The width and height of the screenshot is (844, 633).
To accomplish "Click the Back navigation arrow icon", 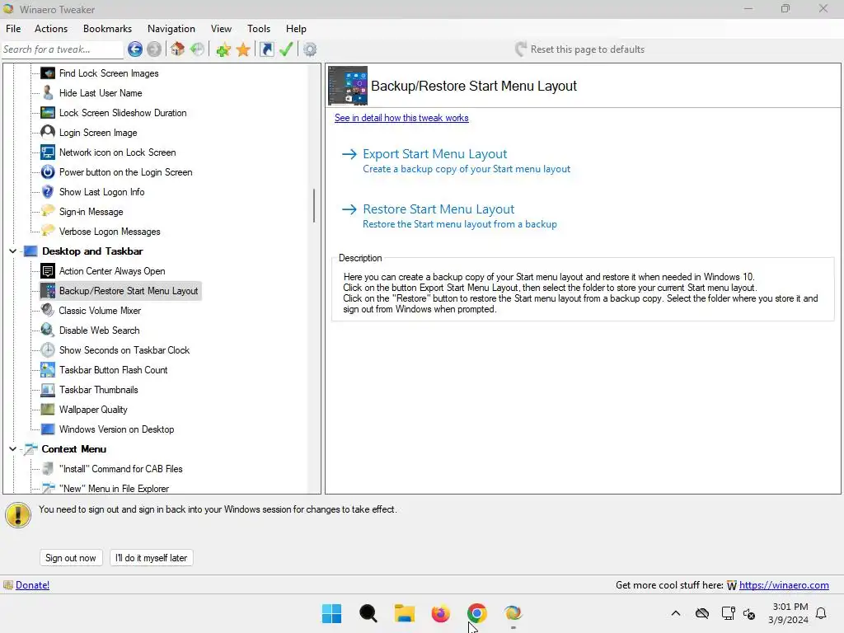I will coord(135,49).
